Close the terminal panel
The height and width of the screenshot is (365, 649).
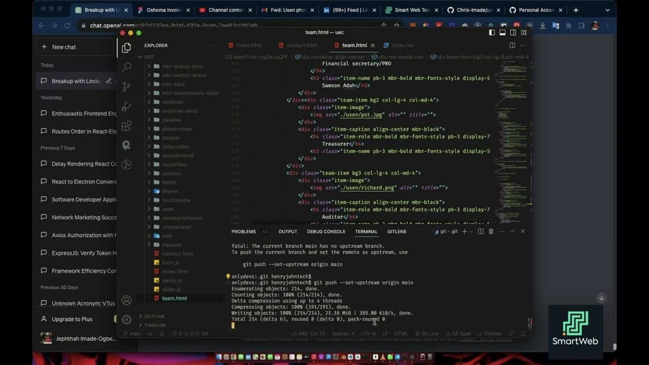click(x=523, y=232)
